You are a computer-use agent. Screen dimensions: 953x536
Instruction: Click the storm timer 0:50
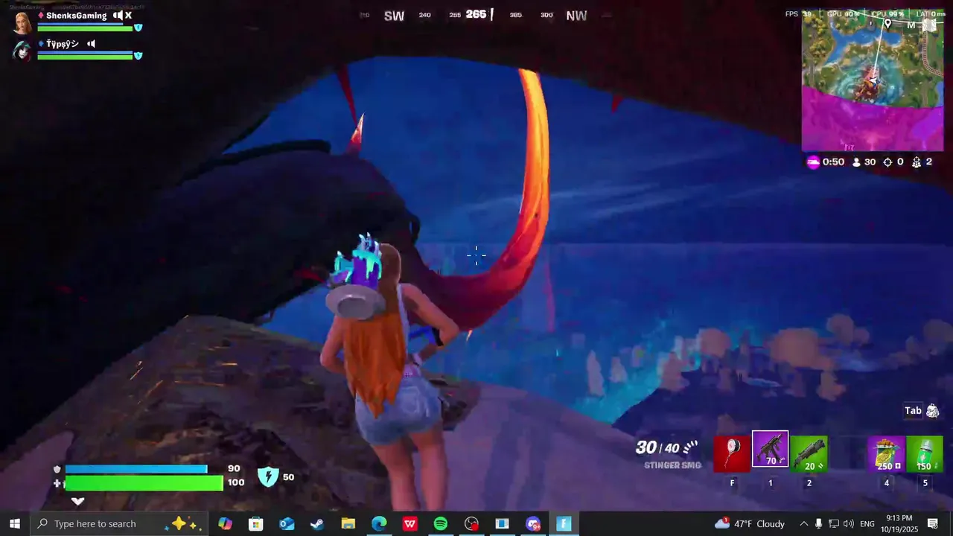[x=833, y=162]
